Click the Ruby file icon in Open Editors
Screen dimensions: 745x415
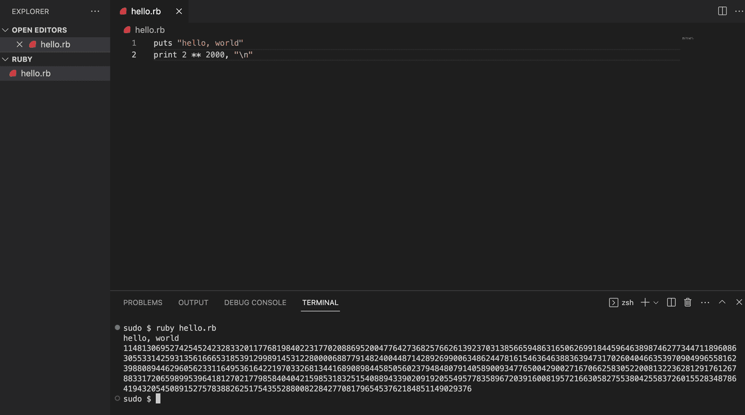coord(33,44)
